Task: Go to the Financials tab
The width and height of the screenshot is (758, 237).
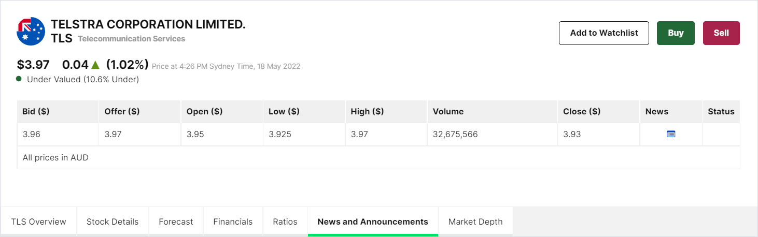Action: click(x=233, y=221)
